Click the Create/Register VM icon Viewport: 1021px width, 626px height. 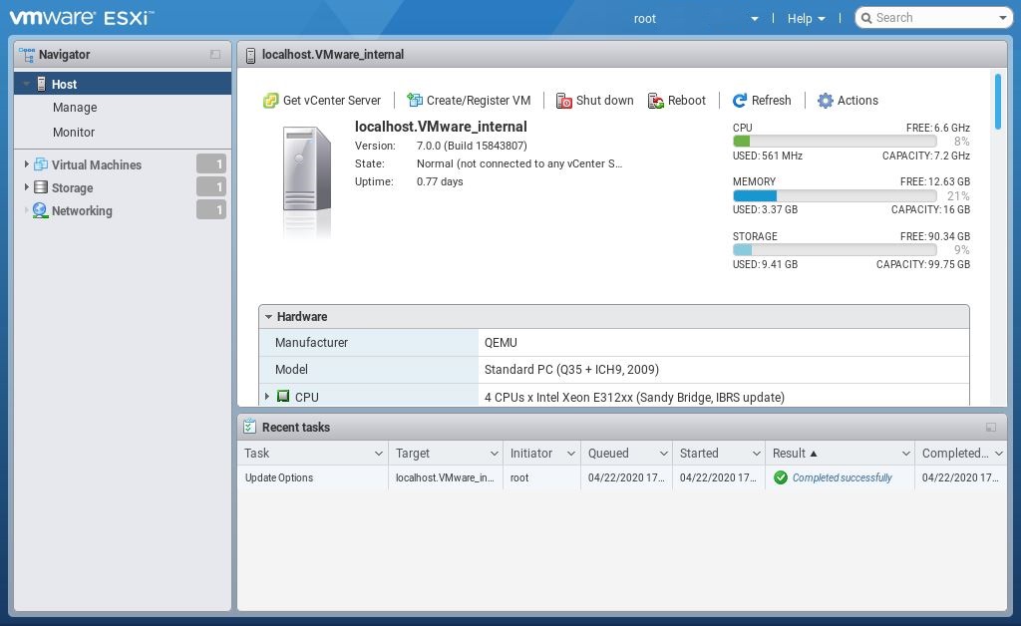coord(415,101)
